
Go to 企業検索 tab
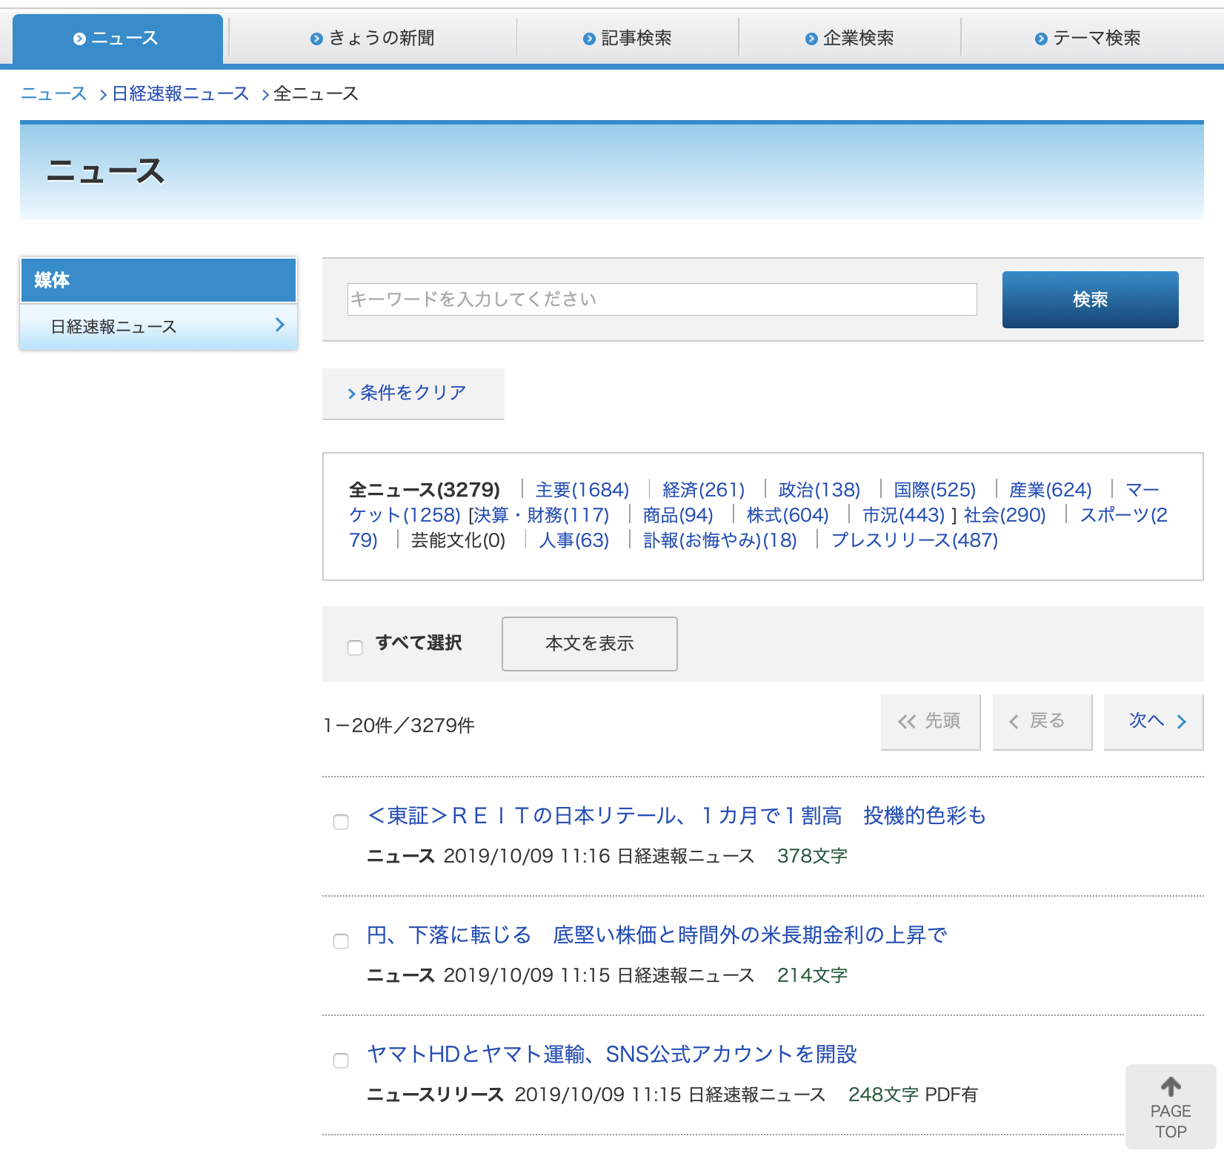point(850,39)
